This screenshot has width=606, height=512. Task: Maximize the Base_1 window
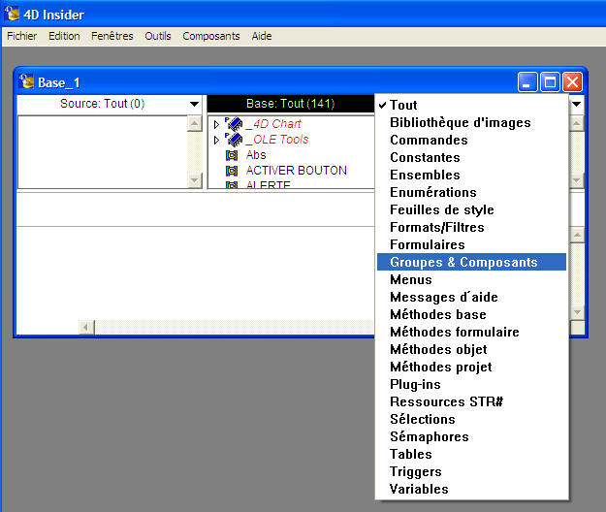point(550,82)
